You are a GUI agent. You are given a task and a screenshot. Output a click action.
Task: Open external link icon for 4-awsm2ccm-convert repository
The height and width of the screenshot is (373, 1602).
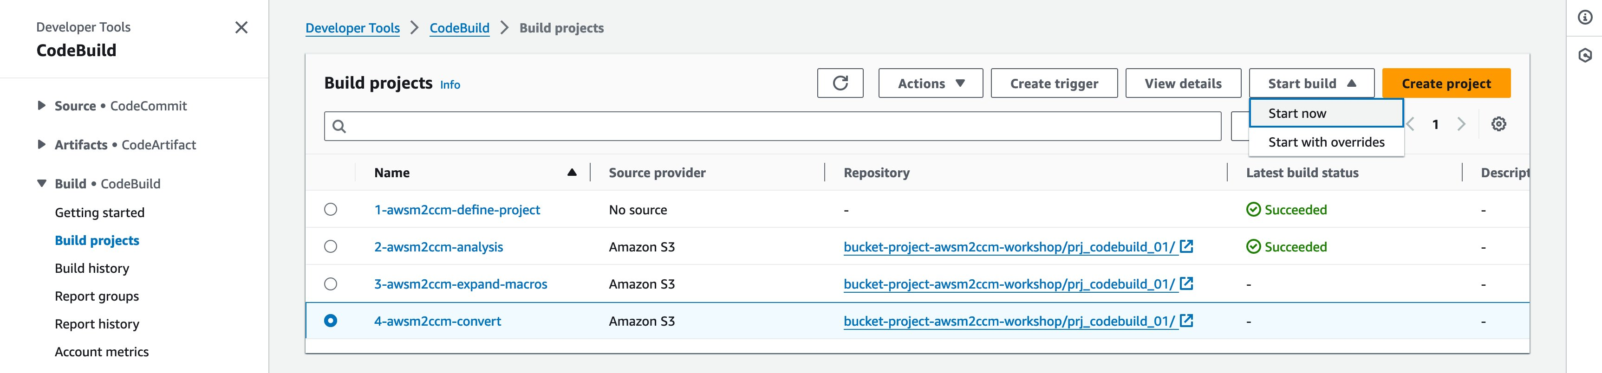pyautogui.click(x=1186, y=321)
